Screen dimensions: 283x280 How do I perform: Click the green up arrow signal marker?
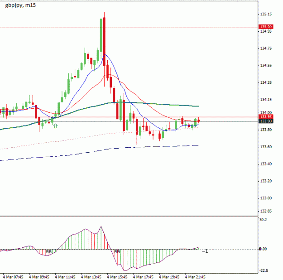click(x=55, y=126)
